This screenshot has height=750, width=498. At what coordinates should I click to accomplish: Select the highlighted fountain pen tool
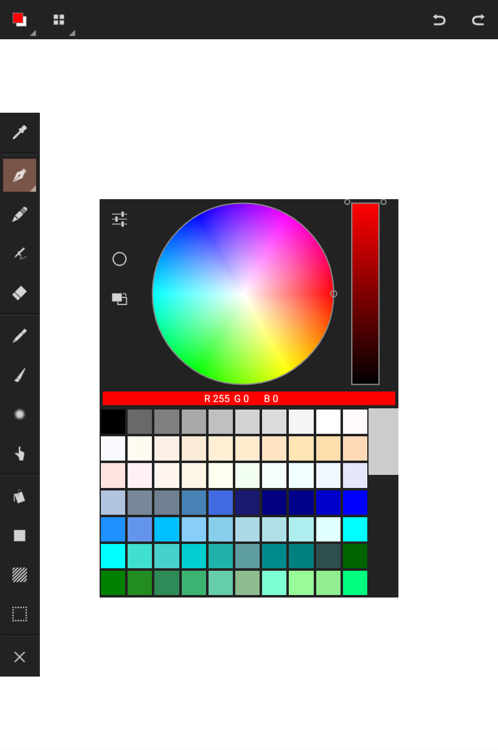(x=20, y=175)
